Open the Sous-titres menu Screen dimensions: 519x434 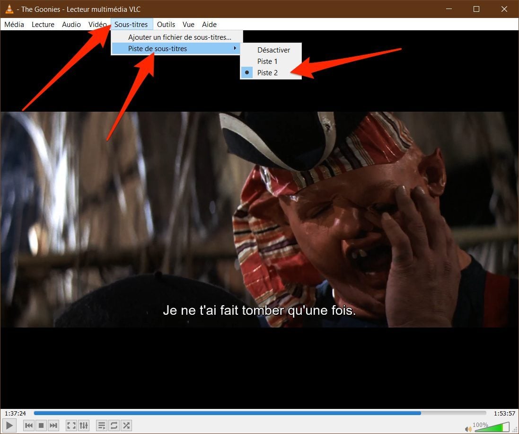(131, 24)
